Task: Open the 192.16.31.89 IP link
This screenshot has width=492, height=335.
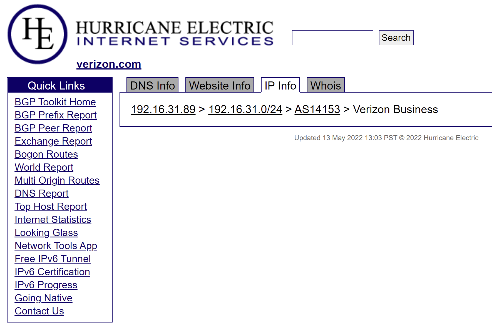Action: pos(163,109)
